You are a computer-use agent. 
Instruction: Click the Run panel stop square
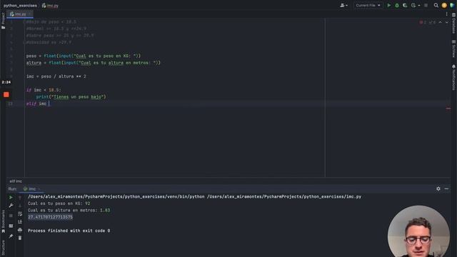11,216
